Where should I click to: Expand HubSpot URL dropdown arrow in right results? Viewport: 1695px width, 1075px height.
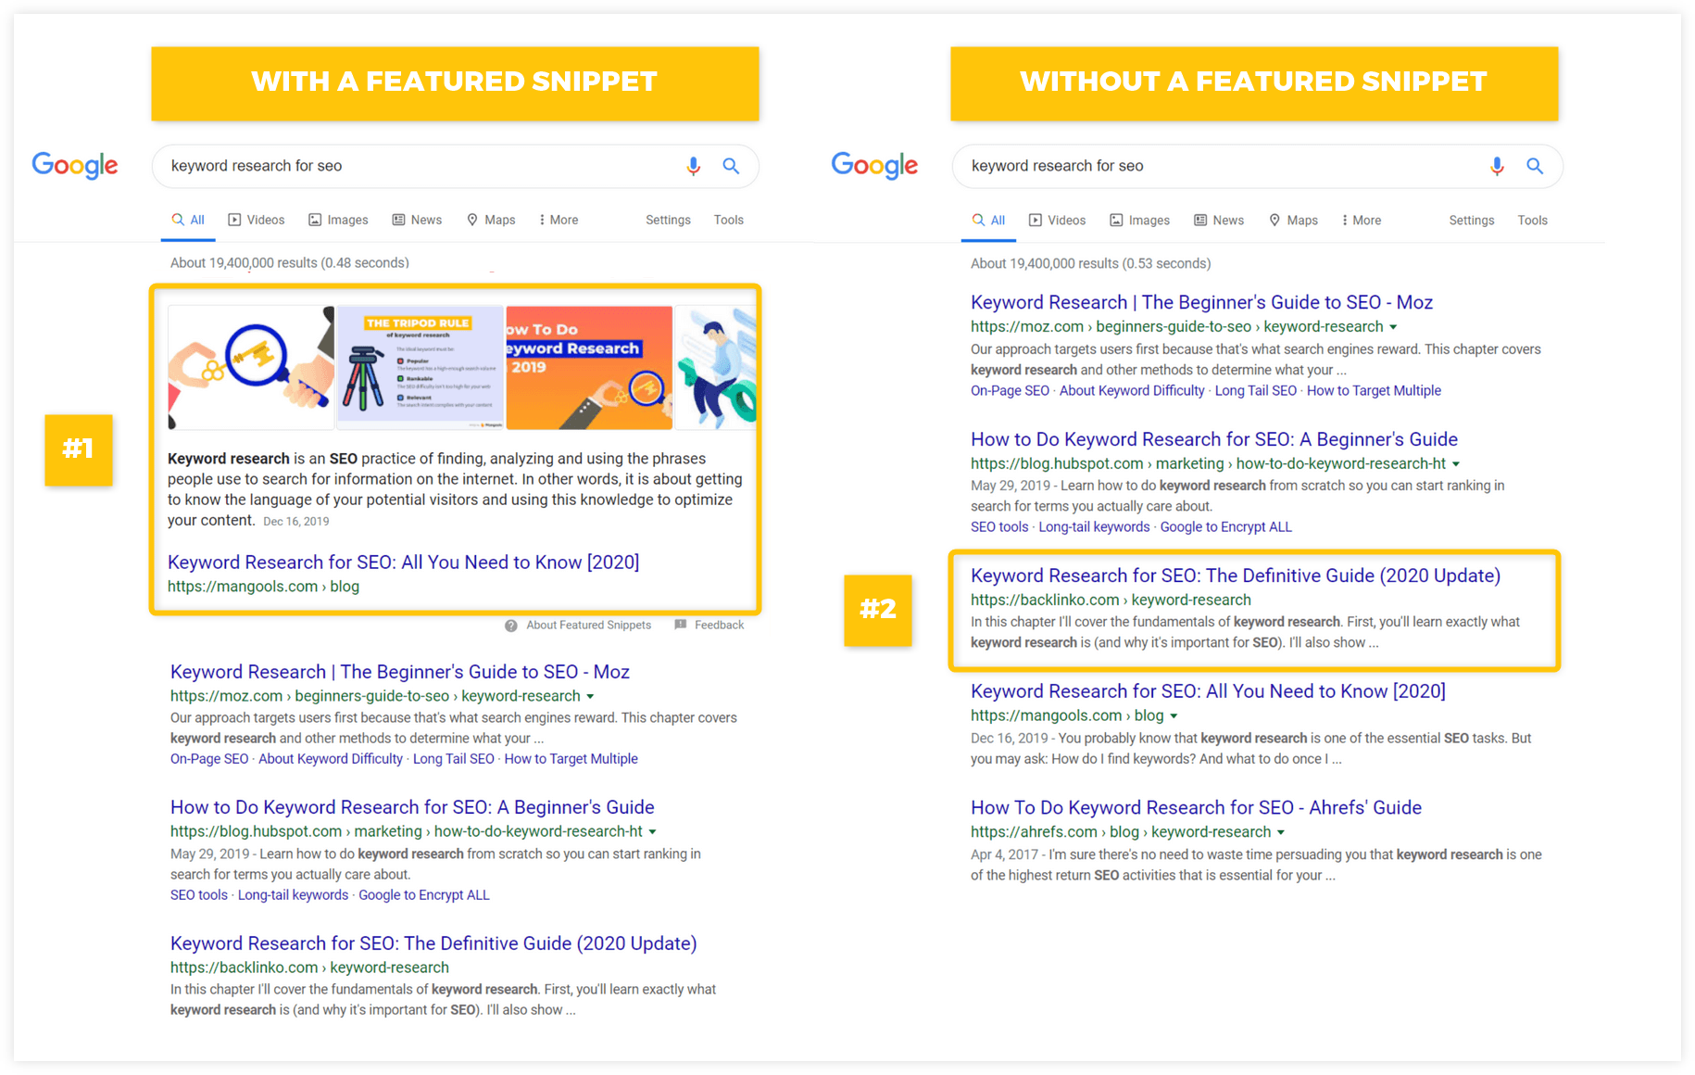[x=1455, y=464]
